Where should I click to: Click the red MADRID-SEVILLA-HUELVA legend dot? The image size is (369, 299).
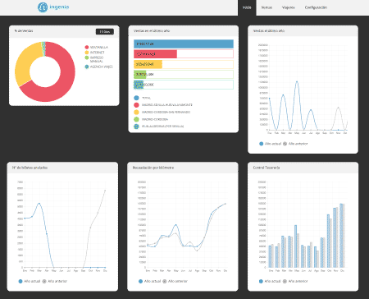[136, 105]
